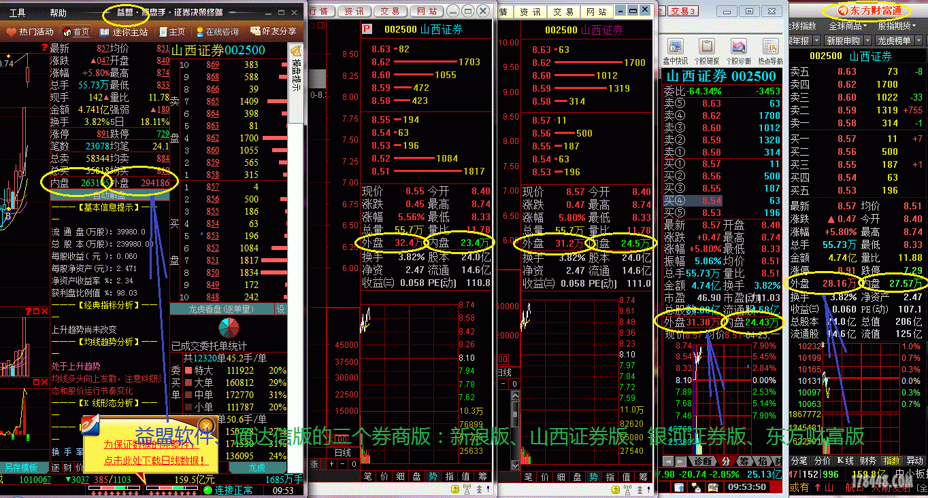Open 资讯 menu in third window
This screenshot has width=928, height=498.
(530, 12)
